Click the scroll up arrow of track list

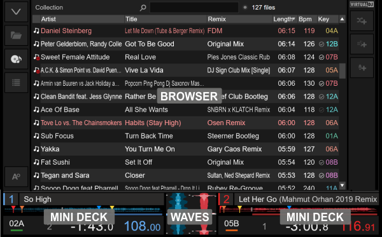(343, 19)
